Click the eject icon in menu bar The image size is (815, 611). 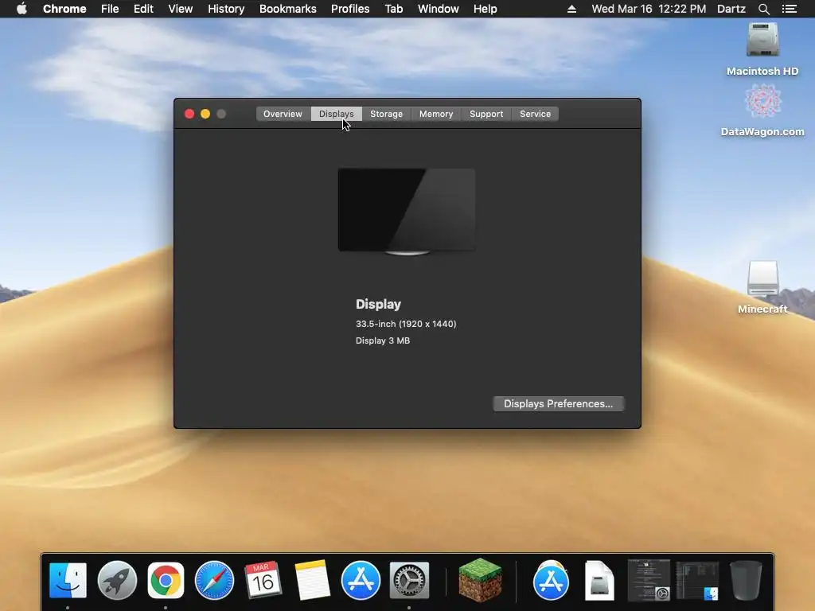tap(571, 9)
